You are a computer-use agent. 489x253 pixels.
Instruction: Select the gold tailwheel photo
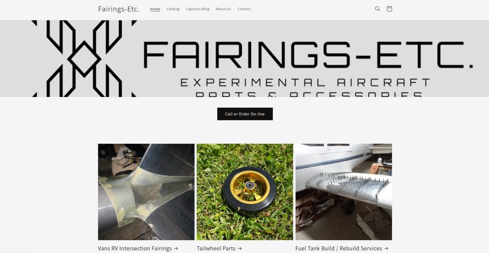point(245,191)
